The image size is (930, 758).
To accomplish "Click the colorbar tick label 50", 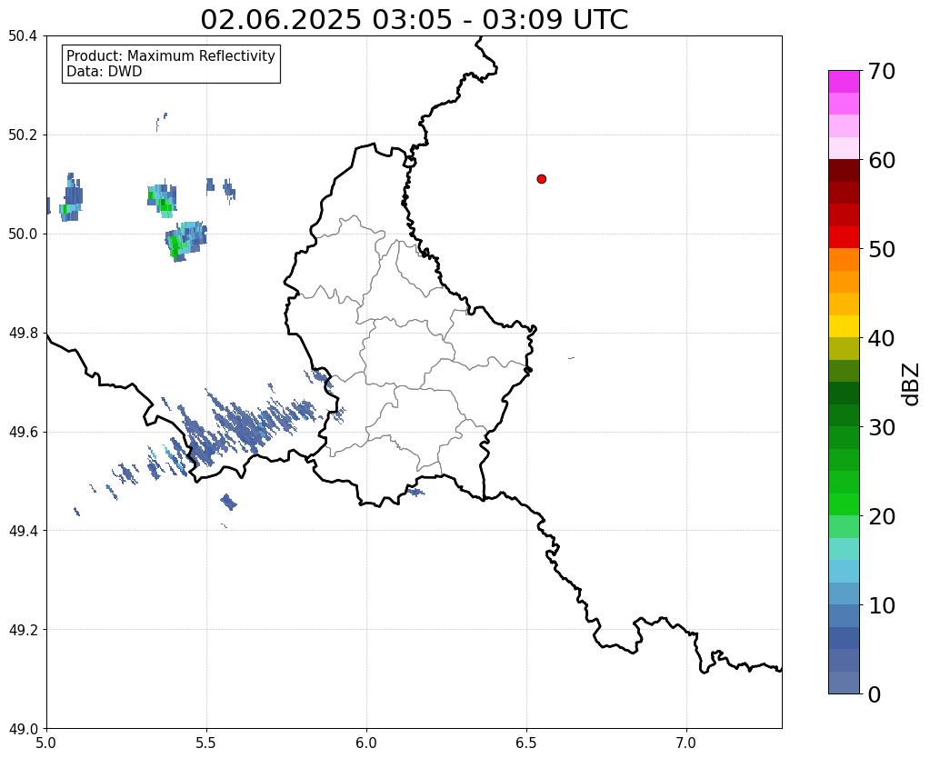I will point(882,249).
